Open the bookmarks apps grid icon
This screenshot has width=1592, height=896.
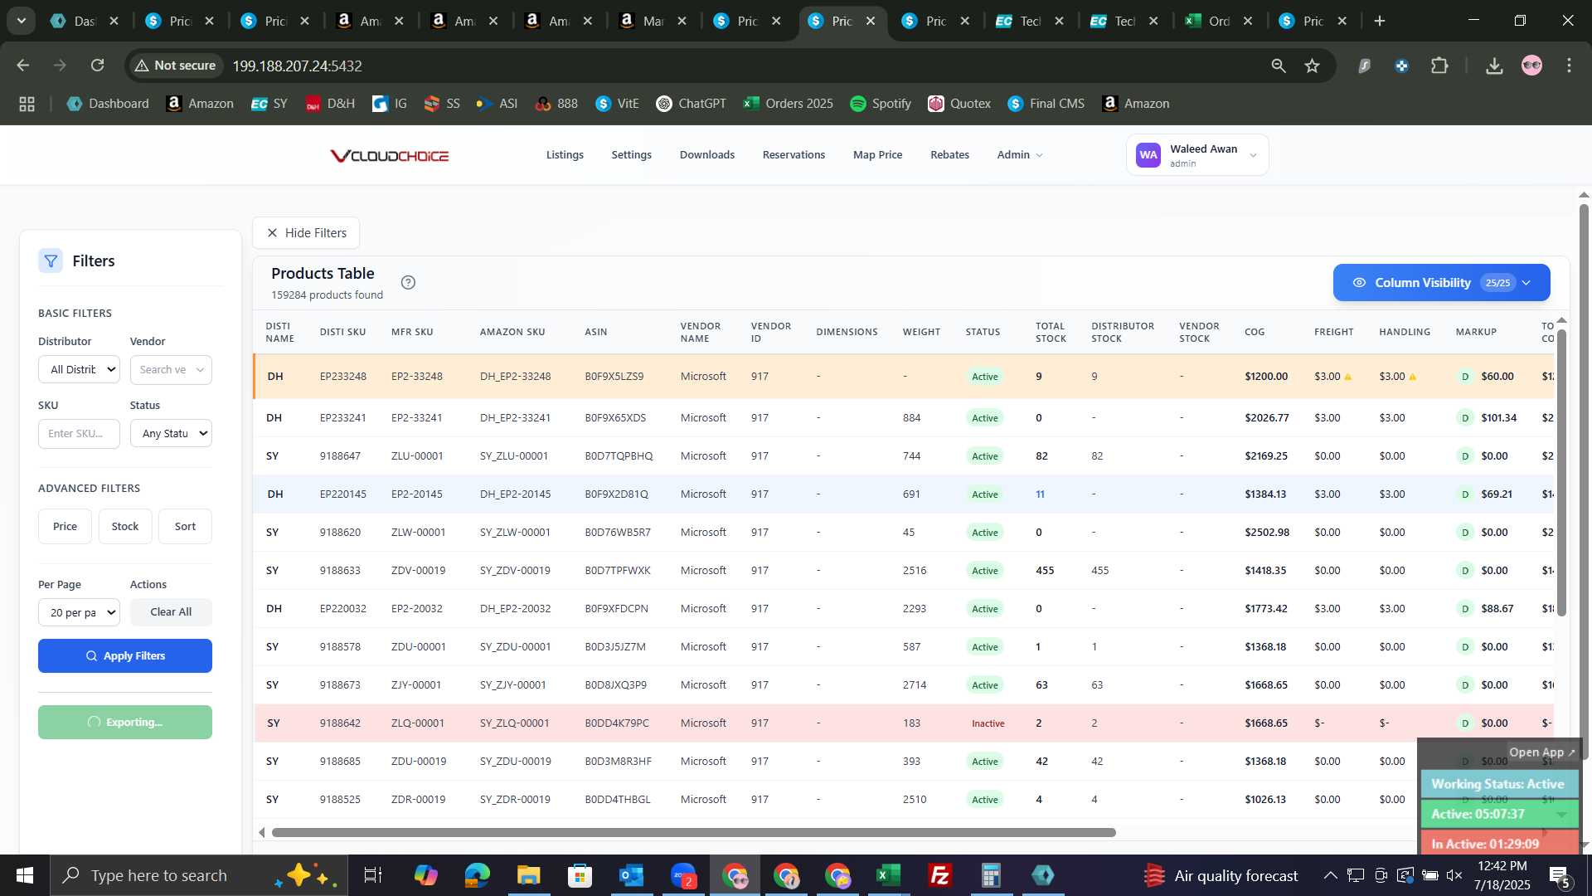click(27, 104)
